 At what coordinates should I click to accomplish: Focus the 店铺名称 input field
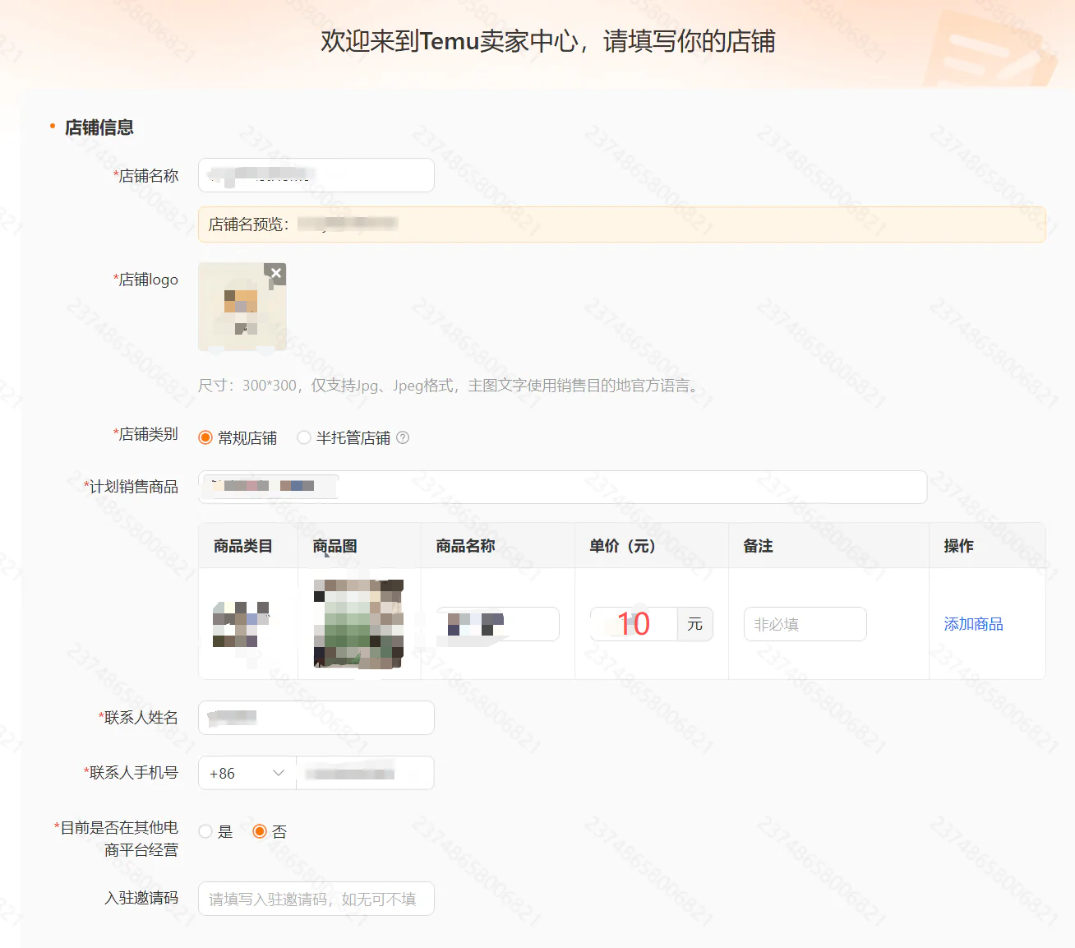pos(316,175)
